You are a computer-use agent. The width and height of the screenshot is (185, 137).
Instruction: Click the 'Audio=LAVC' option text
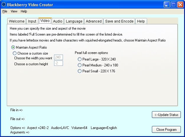click(x=60, y=128)
